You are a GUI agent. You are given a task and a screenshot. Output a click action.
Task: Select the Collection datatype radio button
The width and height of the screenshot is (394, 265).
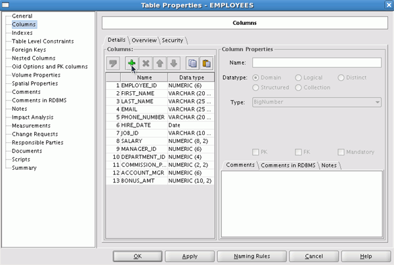point(298,88)
